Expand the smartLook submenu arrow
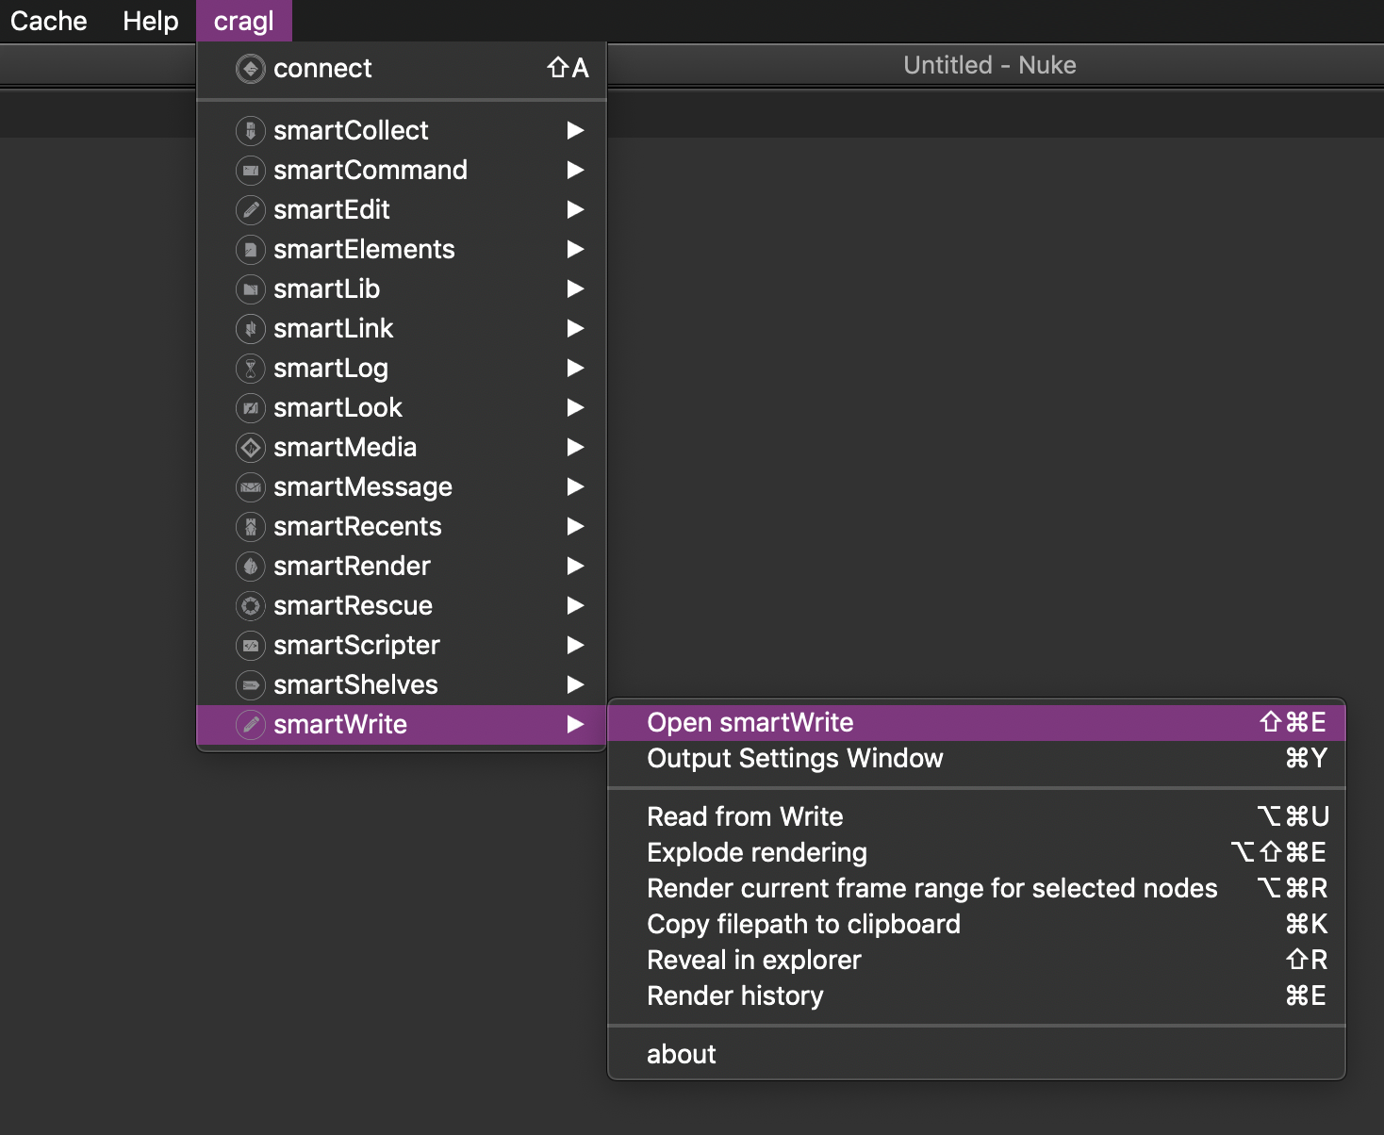This screenshot has width=1384, height=1135. 575,408
